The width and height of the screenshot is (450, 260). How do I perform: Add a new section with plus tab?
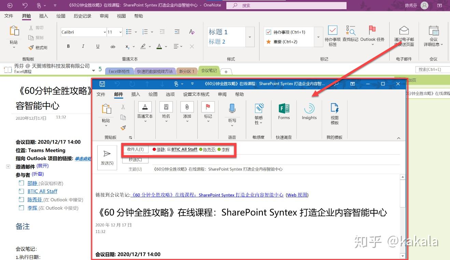[x=226, y=71]
